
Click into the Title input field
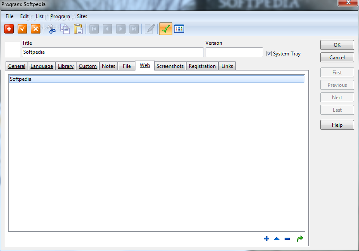[113, 52]
